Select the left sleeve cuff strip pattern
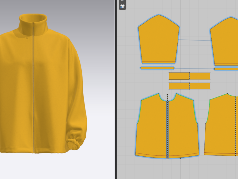Screen dimensions: 238x179 (157, 68)
